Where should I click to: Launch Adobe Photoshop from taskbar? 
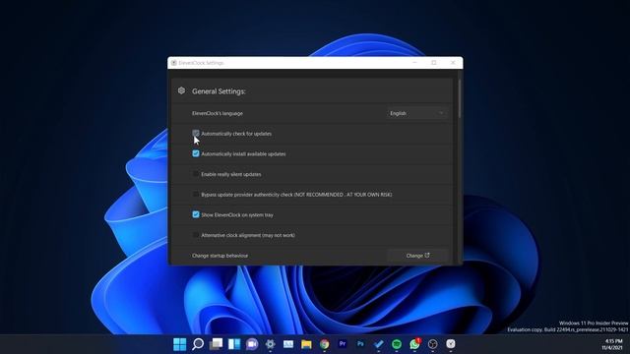(360, 344)
